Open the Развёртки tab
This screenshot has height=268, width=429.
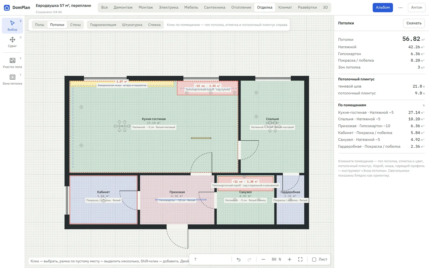point(307,8)
